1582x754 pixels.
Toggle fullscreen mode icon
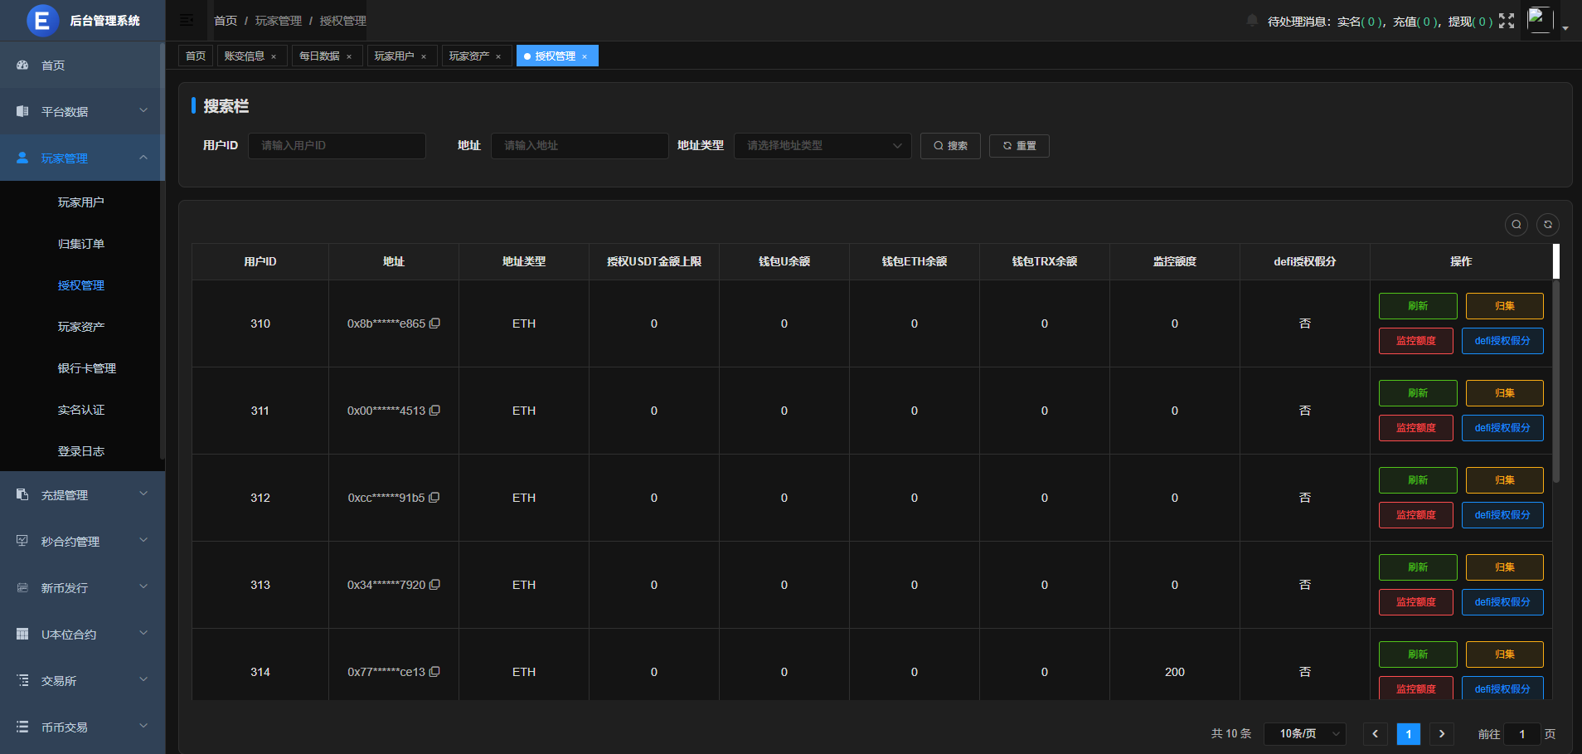point(1507,21)
